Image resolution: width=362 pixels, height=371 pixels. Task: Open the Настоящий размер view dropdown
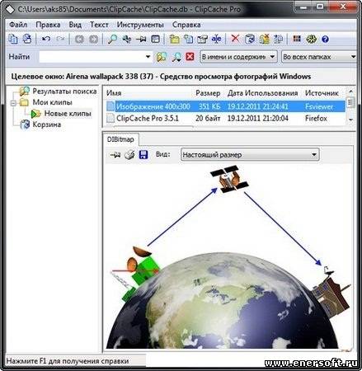click(250, 155)
